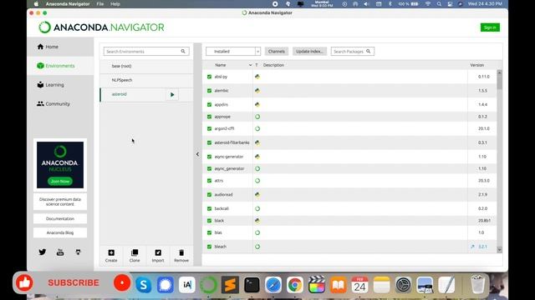
Task: Click the Description column header
Action: 273,65
